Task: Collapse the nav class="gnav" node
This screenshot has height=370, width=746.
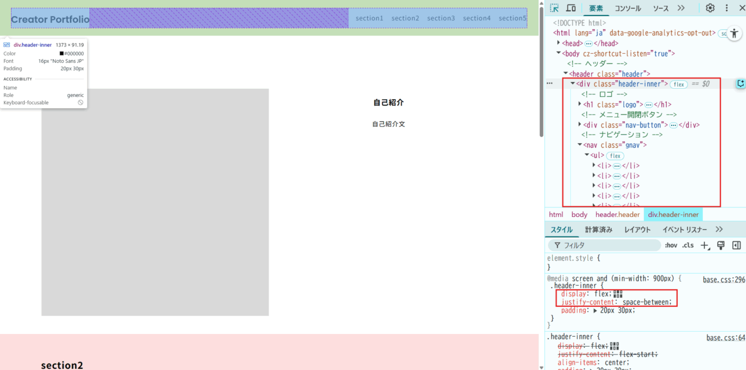Action: coord(580,145)
